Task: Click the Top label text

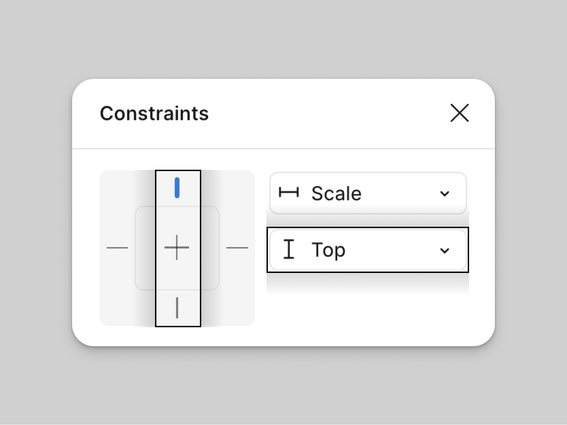Action: point(329,250)
